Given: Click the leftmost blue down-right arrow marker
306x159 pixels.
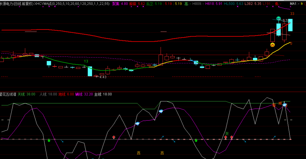Looking at the screenshot, I should pos(62,141).
